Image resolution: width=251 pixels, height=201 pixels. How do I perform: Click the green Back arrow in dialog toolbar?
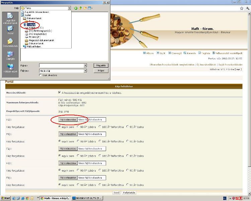click(76, 8)
